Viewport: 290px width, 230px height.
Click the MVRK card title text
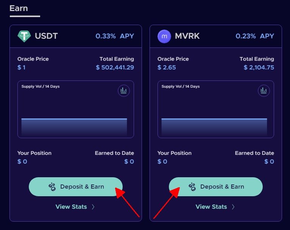187,36
